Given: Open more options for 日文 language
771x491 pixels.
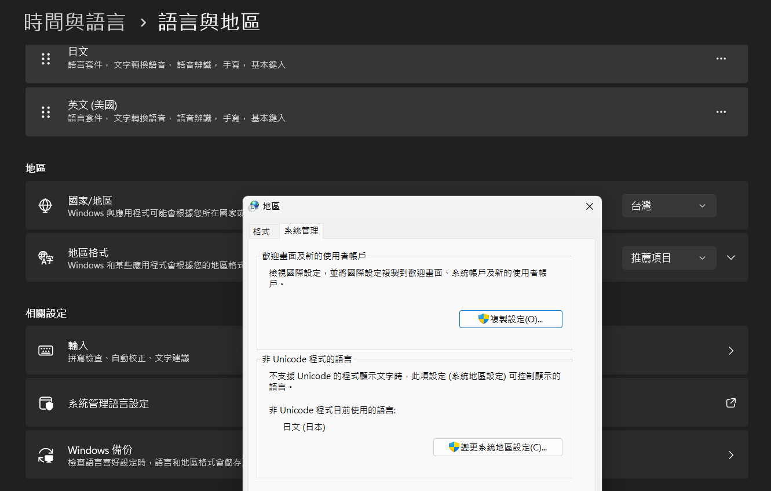Looking at the screenshot, I should coord(721,59).
